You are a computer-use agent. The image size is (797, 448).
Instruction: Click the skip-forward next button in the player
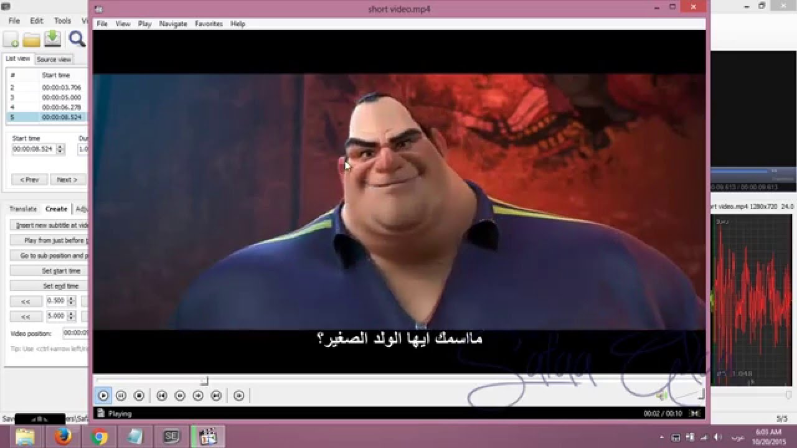216,395
